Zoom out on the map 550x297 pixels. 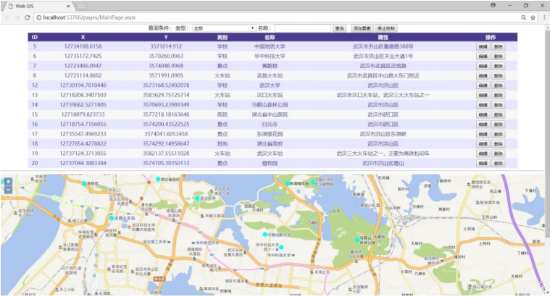[8, 190]
